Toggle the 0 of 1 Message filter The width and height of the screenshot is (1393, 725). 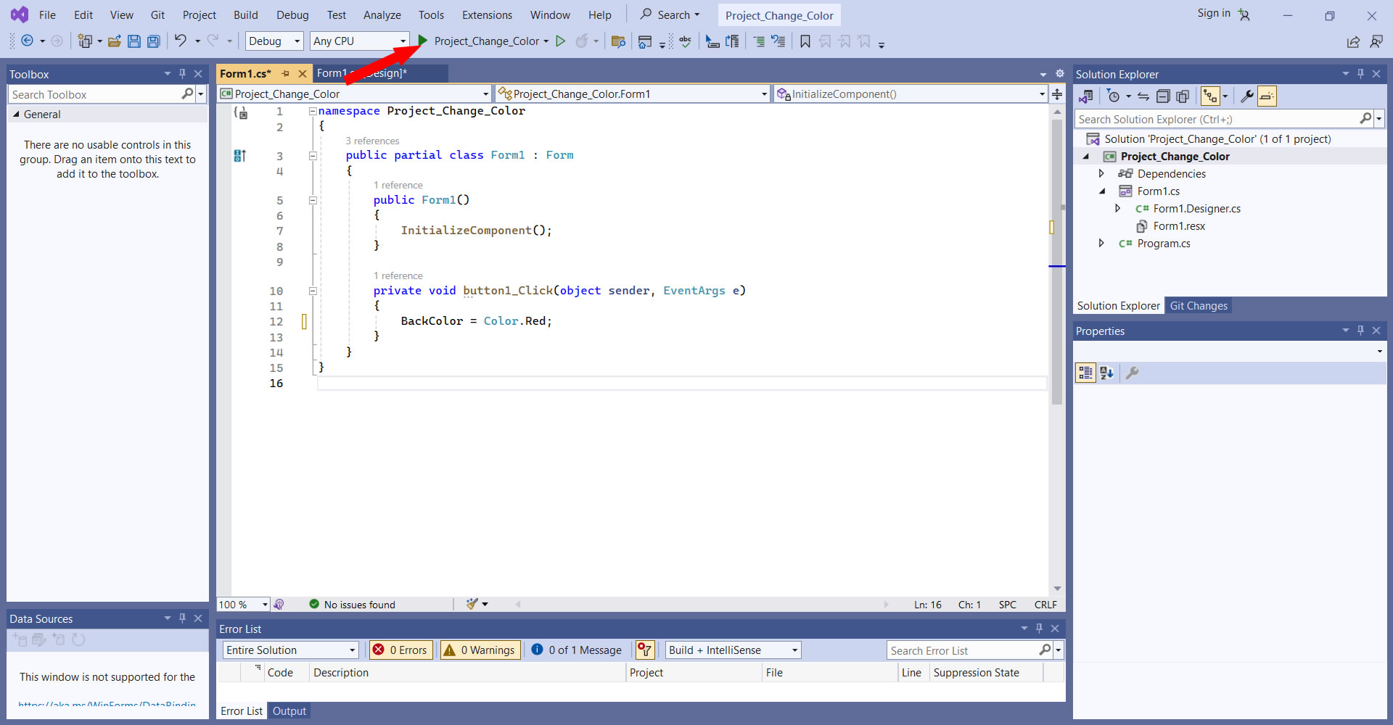pyautogui.click(x=577, y=650)
